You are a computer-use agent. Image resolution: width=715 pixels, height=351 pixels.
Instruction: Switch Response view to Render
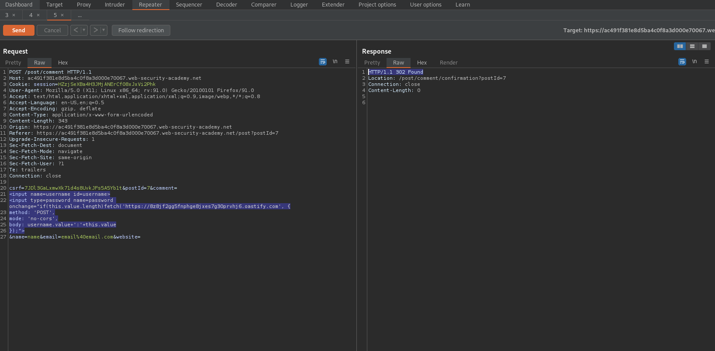coord(449,63)
